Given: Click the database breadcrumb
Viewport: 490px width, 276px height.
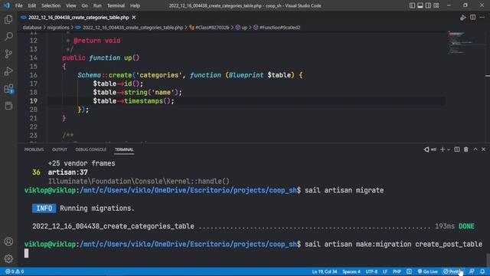Looking at the screenshot, I should pos(32,28).
